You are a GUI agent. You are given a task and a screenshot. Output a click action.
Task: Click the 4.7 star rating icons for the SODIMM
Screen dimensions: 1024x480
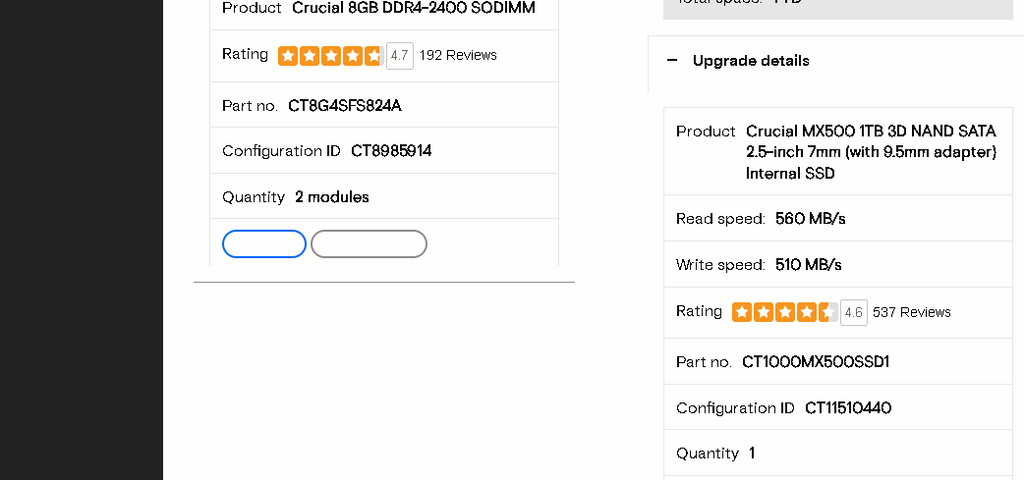click(330, 55)
